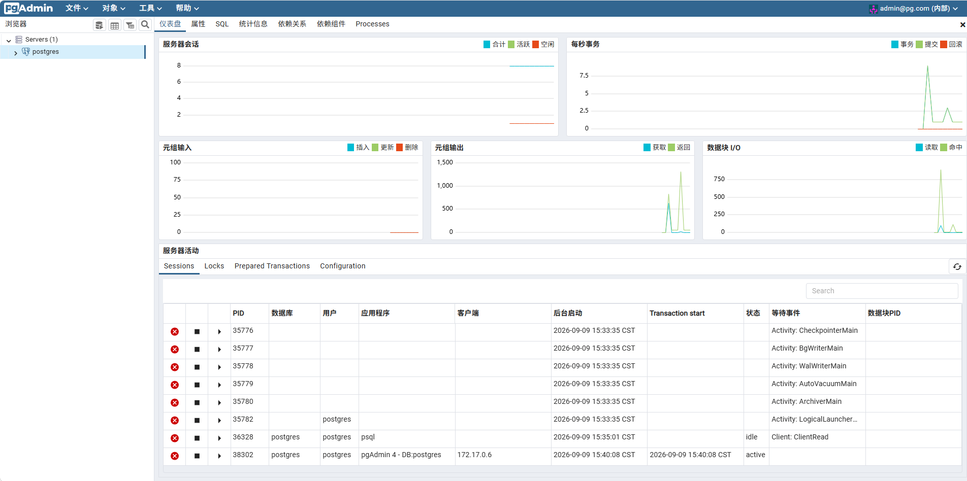Click the user avatar icon beside admin@pg.com
The width and height of the screenshot is (967, 481).
(874, 9)
